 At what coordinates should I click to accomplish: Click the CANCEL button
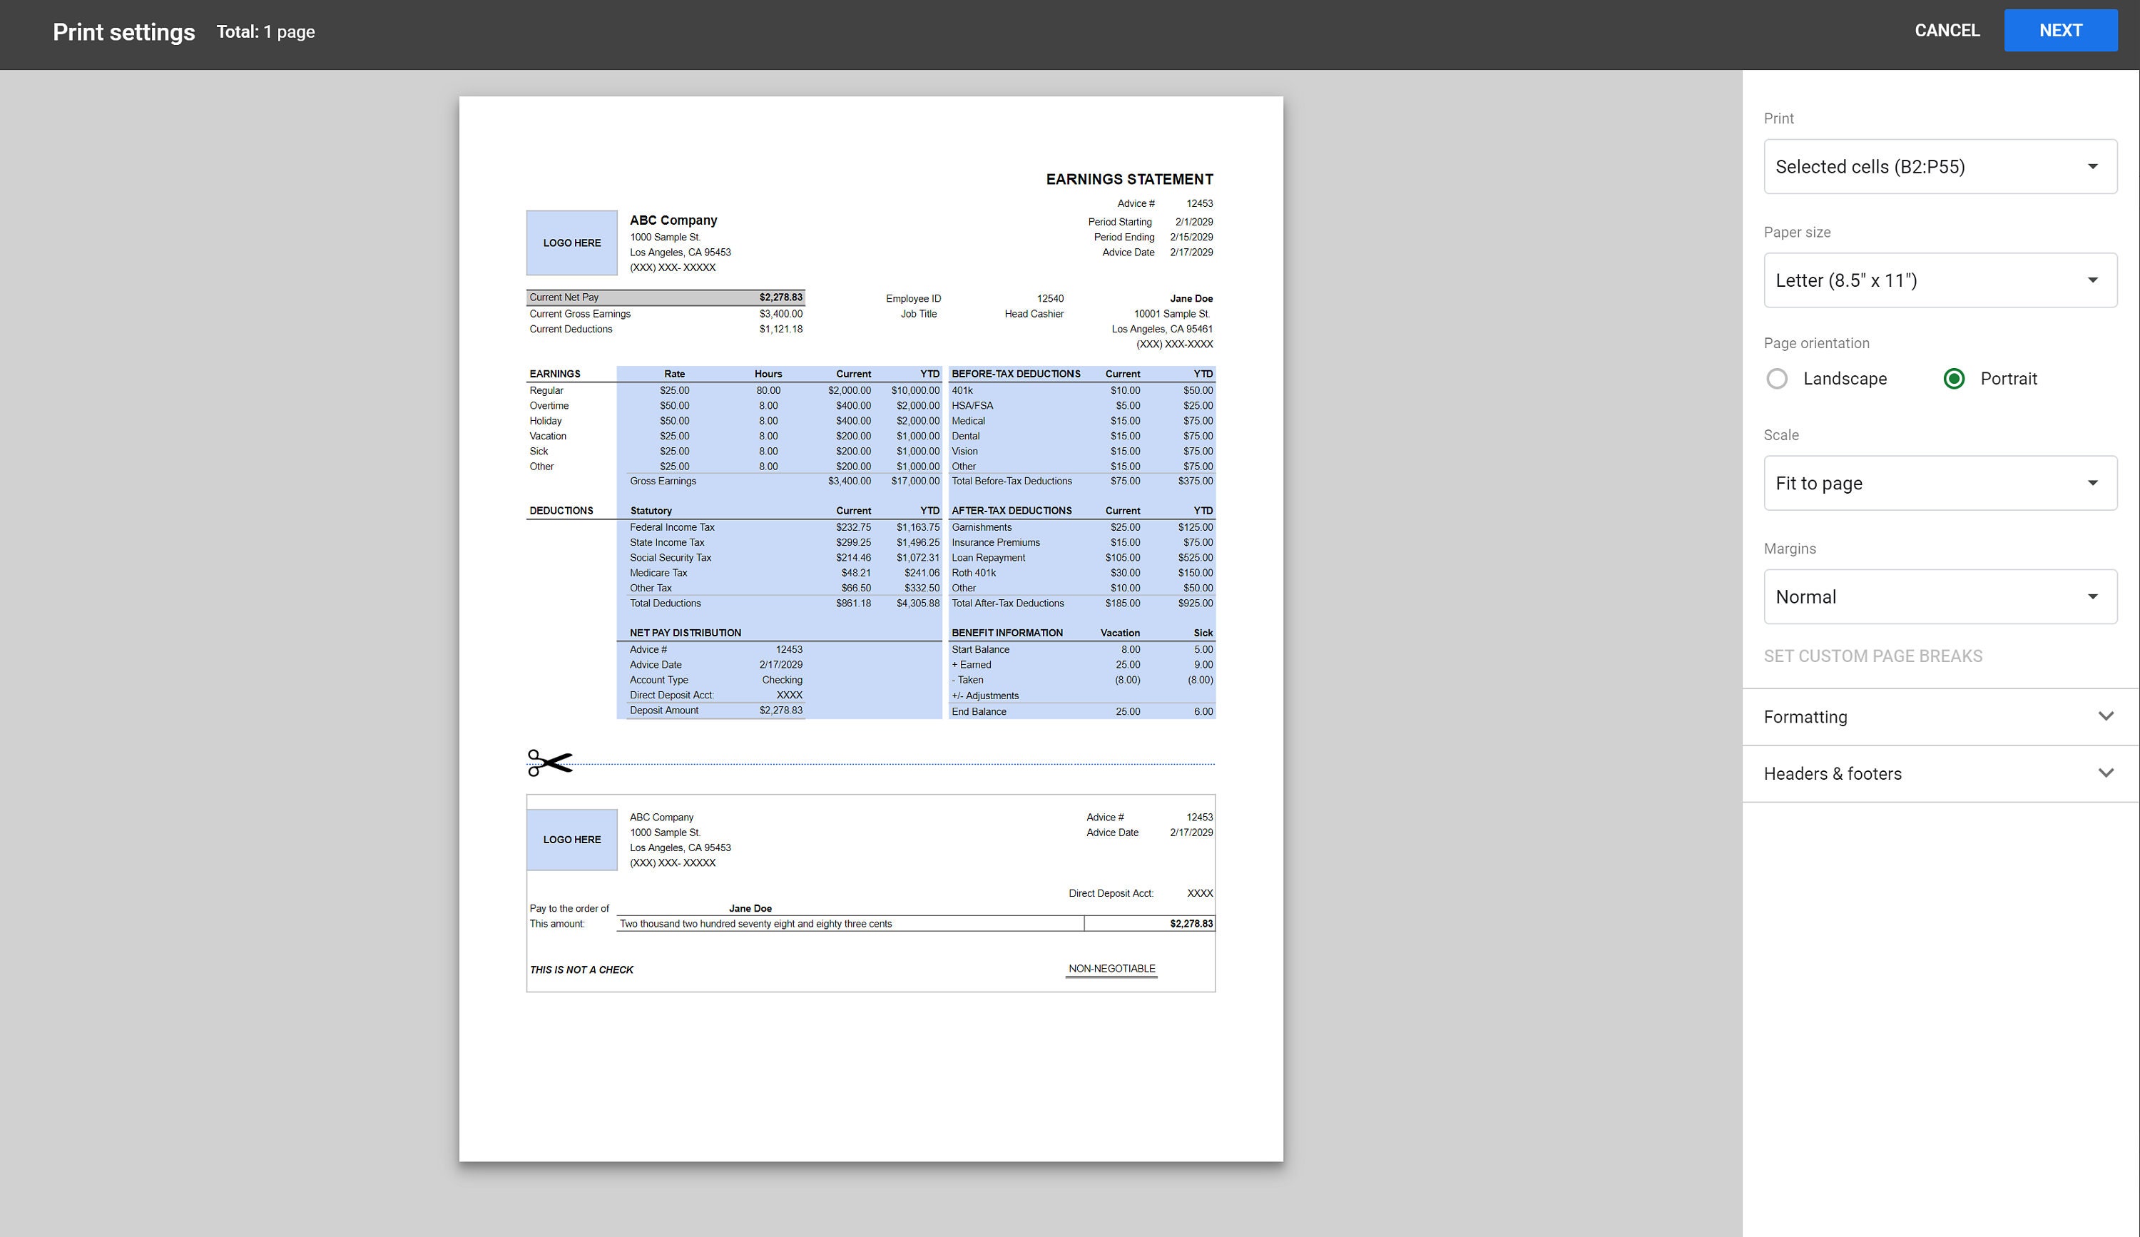click(1947, 30)
